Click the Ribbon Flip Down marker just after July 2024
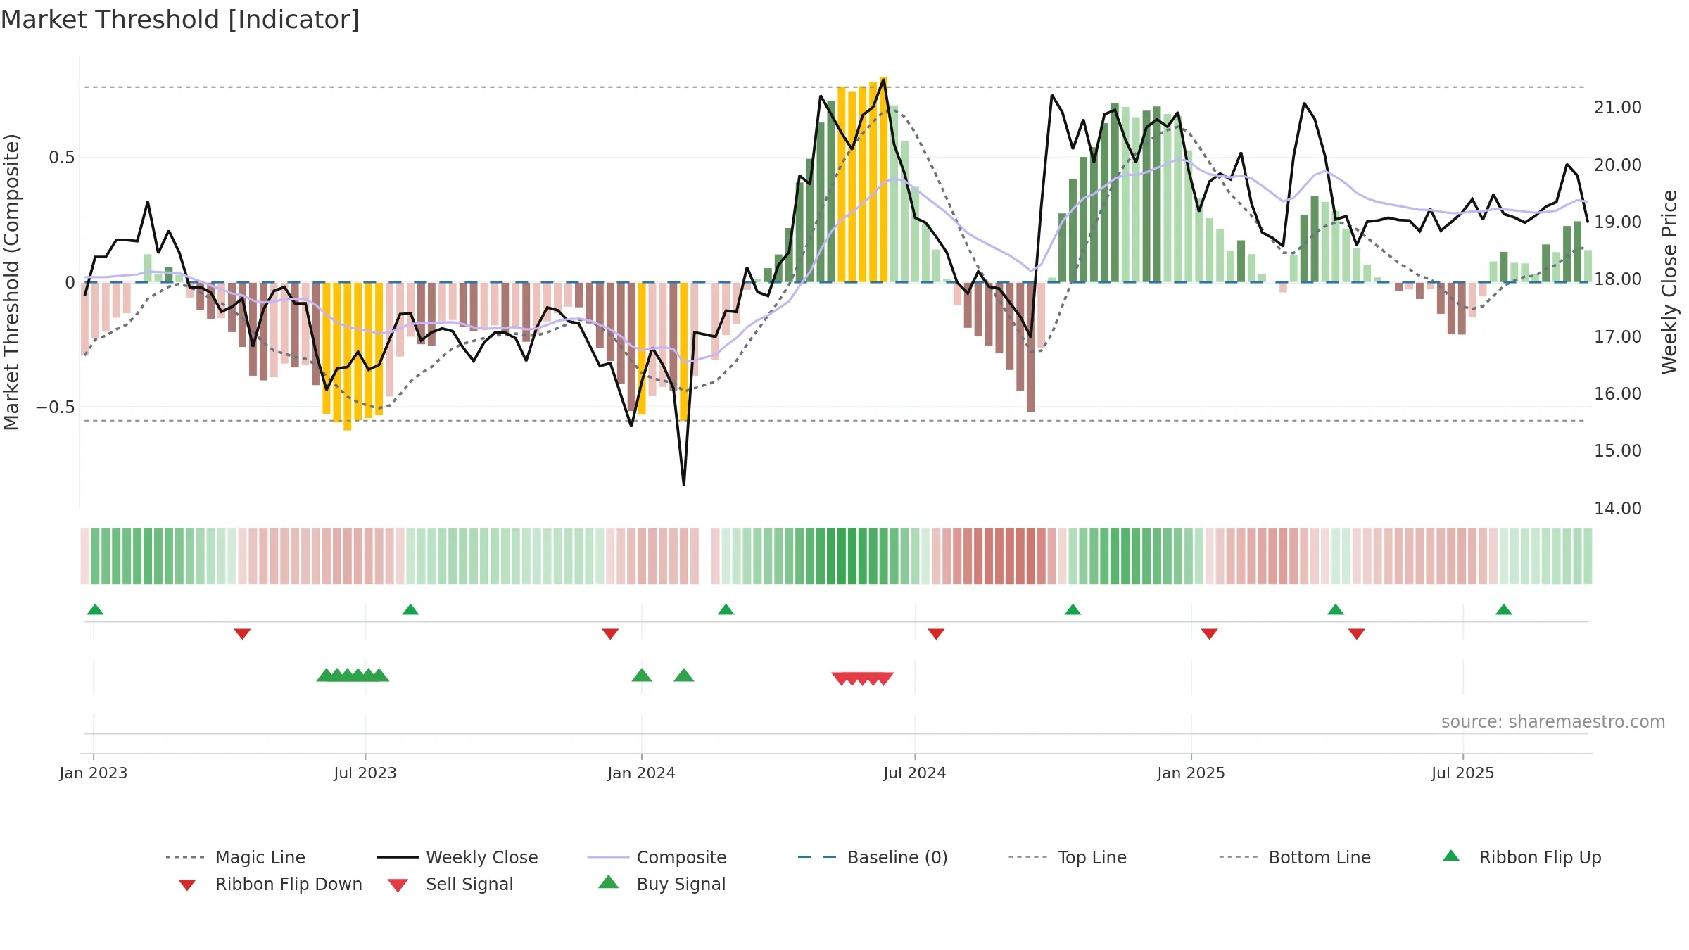The image size is (1689, 950). click(x=936, y=634)
